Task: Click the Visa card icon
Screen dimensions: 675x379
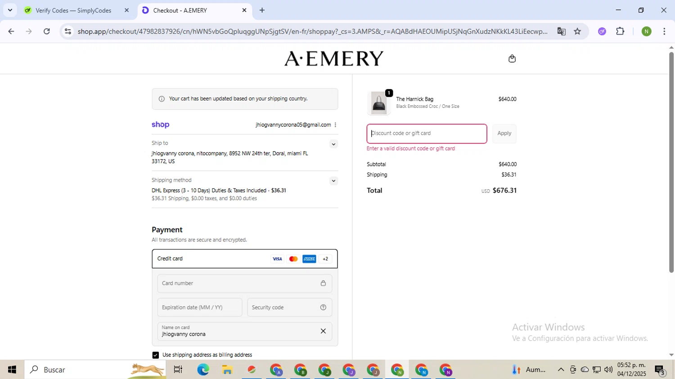Action: (277, 259)
